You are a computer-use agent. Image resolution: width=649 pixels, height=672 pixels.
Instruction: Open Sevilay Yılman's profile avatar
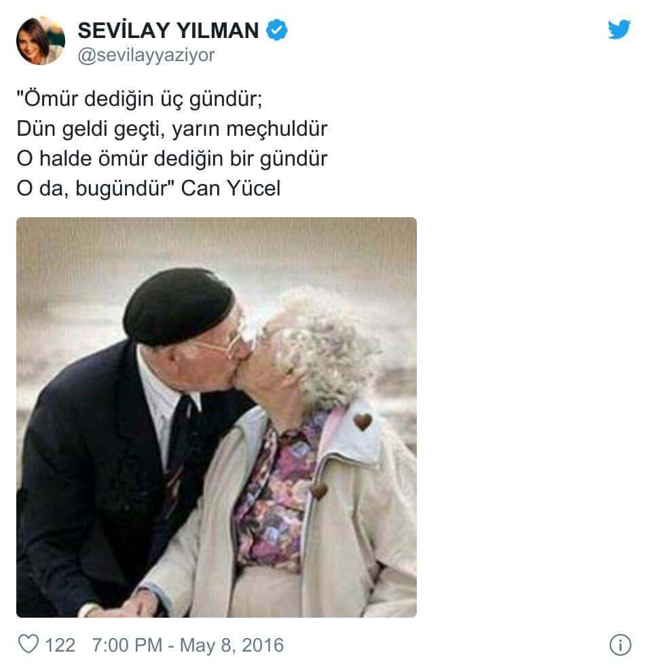(41, 41)
